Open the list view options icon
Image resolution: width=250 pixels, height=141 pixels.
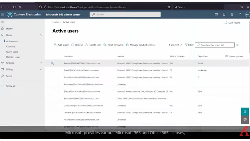pyautogui.click(x=238, y=45)
